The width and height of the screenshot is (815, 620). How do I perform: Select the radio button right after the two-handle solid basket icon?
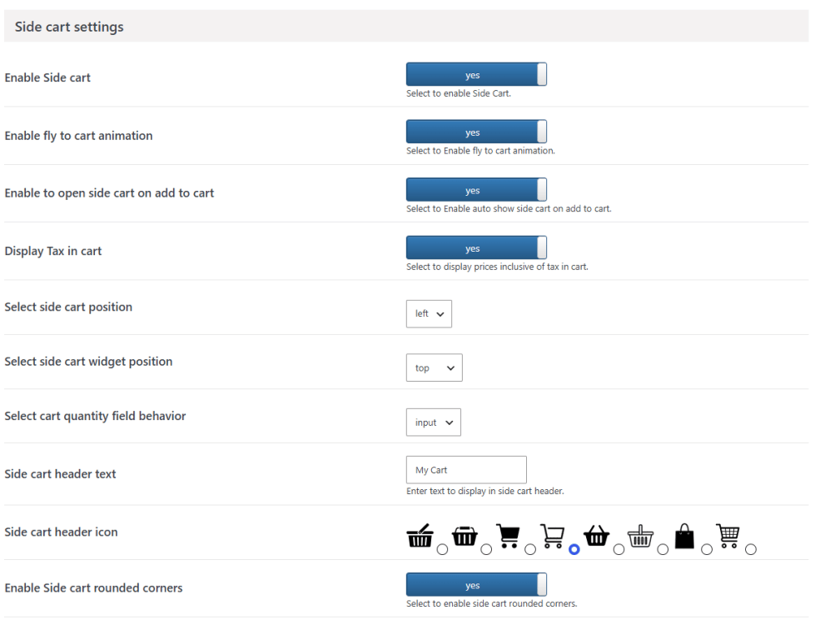(619, 549)
